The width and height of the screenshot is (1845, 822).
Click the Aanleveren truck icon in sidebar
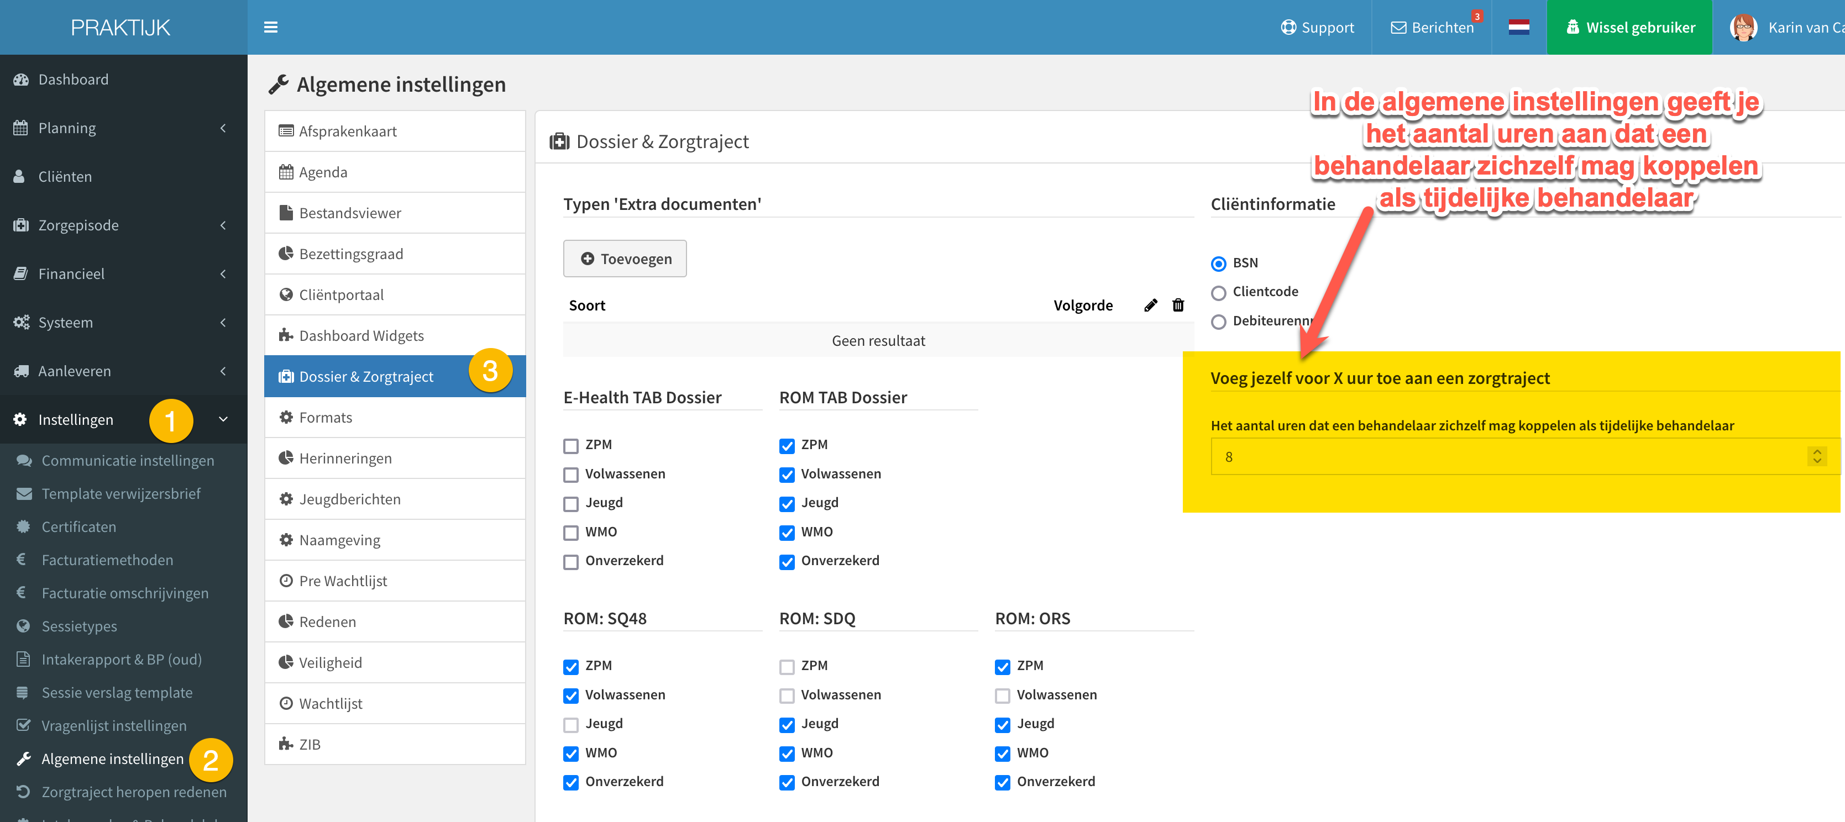[22, 372]
